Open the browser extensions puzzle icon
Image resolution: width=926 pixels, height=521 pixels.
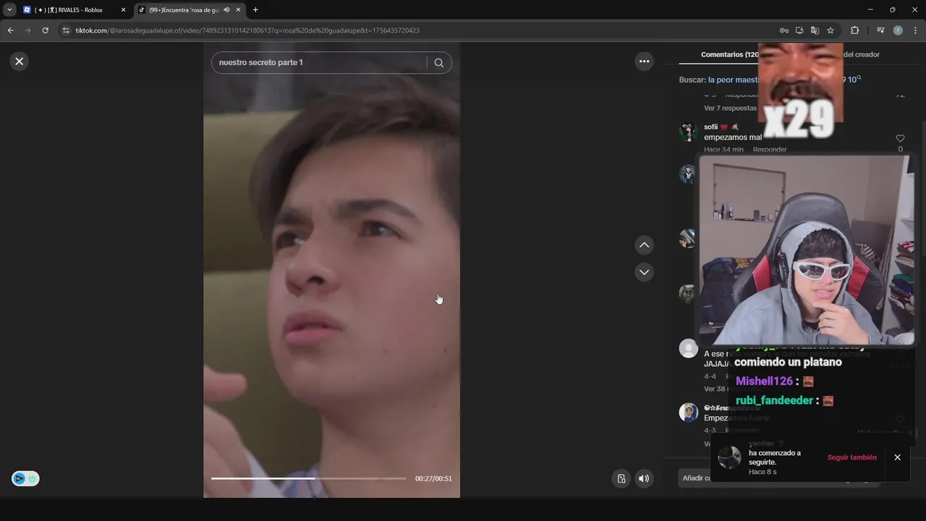pos(854,30)
